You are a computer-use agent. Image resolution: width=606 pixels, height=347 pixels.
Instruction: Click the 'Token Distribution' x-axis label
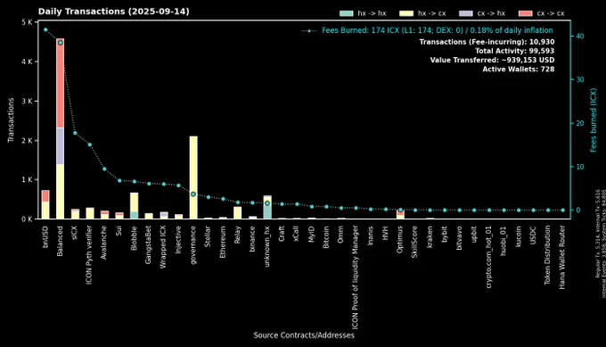(x=548, y=255)
